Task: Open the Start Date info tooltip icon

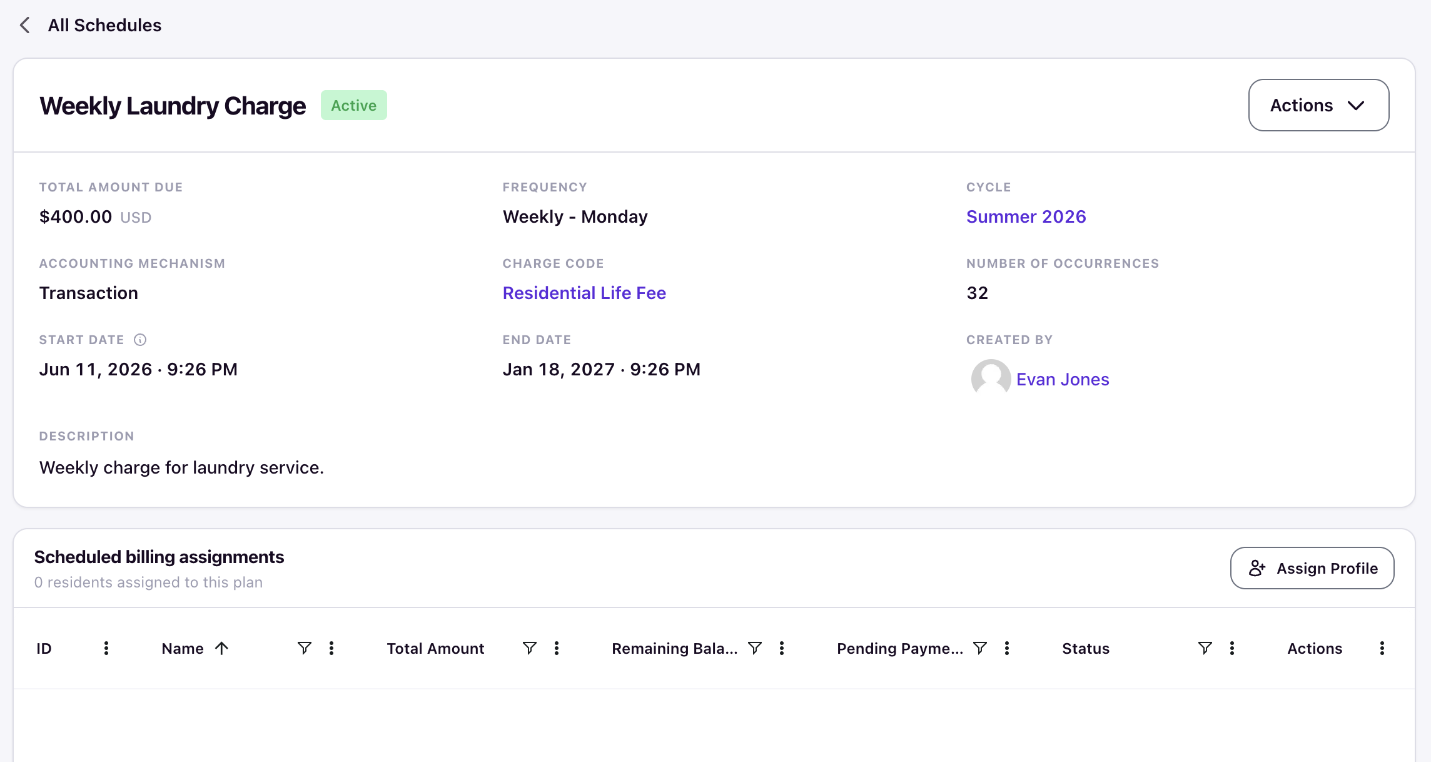Action: point(140,340)
